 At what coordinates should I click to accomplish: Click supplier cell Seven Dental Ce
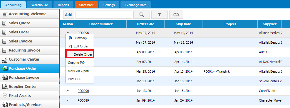click(x=270, y=81)
